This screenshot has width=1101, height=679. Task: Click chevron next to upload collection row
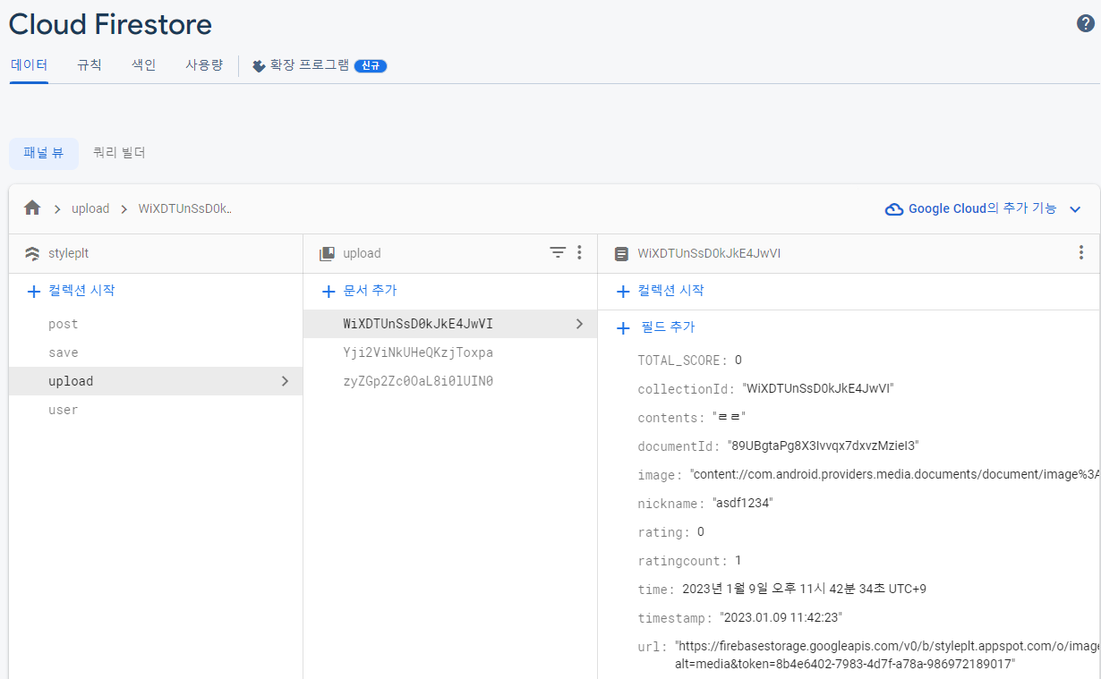286,381
